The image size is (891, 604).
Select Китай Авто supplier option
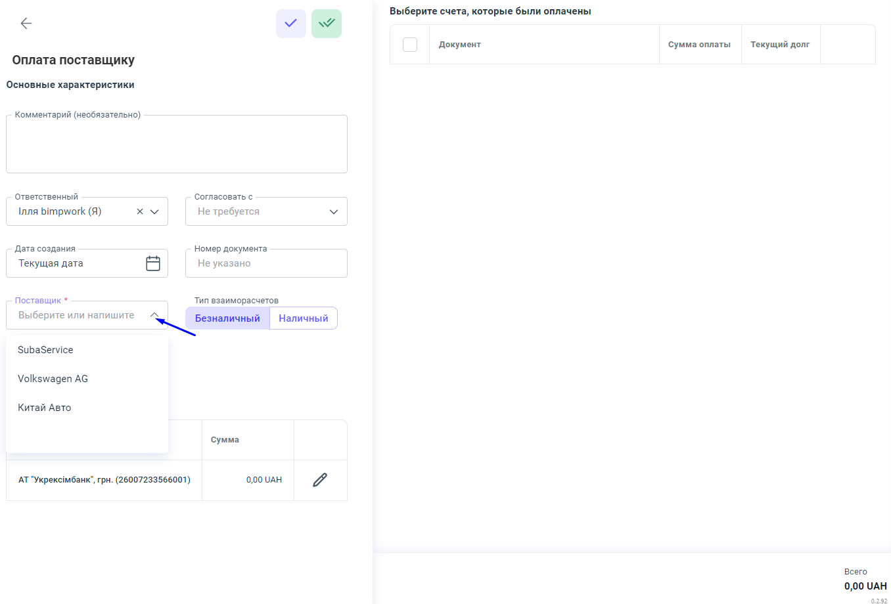coord(45,408)
